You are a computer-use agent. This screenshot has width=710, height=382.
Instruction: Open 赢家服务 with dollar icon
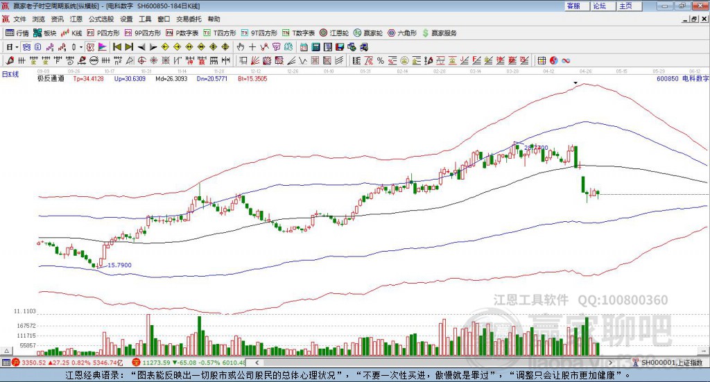439,33
